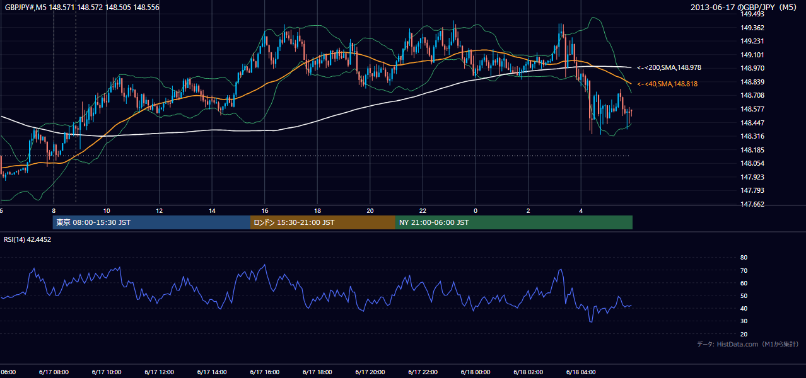Screen dimensions: 806x378
Task: Click the 6/17 08:00 bottom date label
Action: point(54,372)
